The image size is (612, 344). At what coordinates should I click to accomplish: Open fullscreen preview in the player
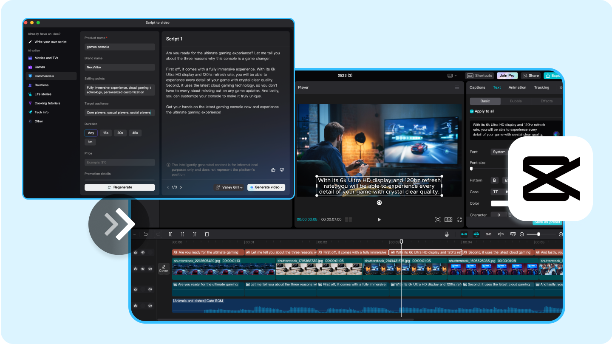pos(459,220)
